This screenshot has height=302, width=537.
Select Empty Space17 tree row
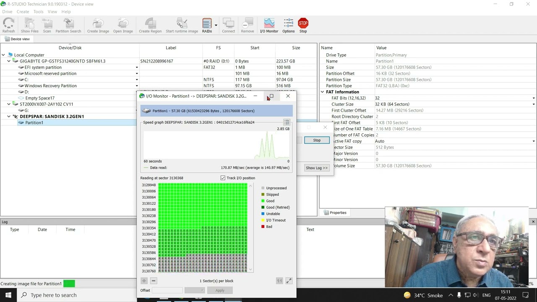40,98
